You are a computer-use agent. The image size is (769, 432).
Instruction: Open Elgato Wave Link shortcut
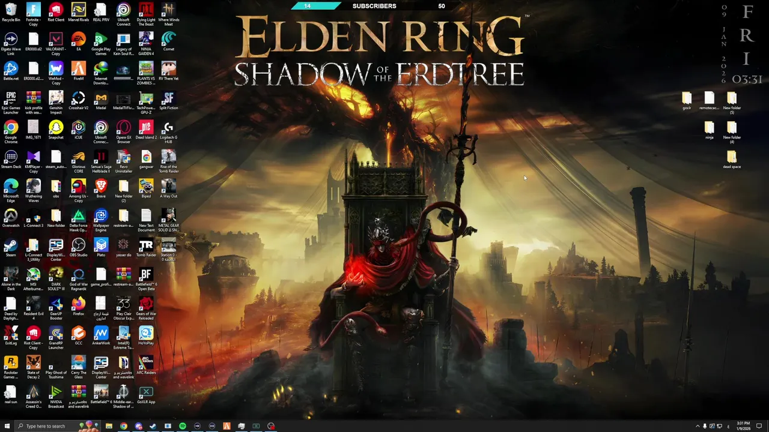coord(11,44)
